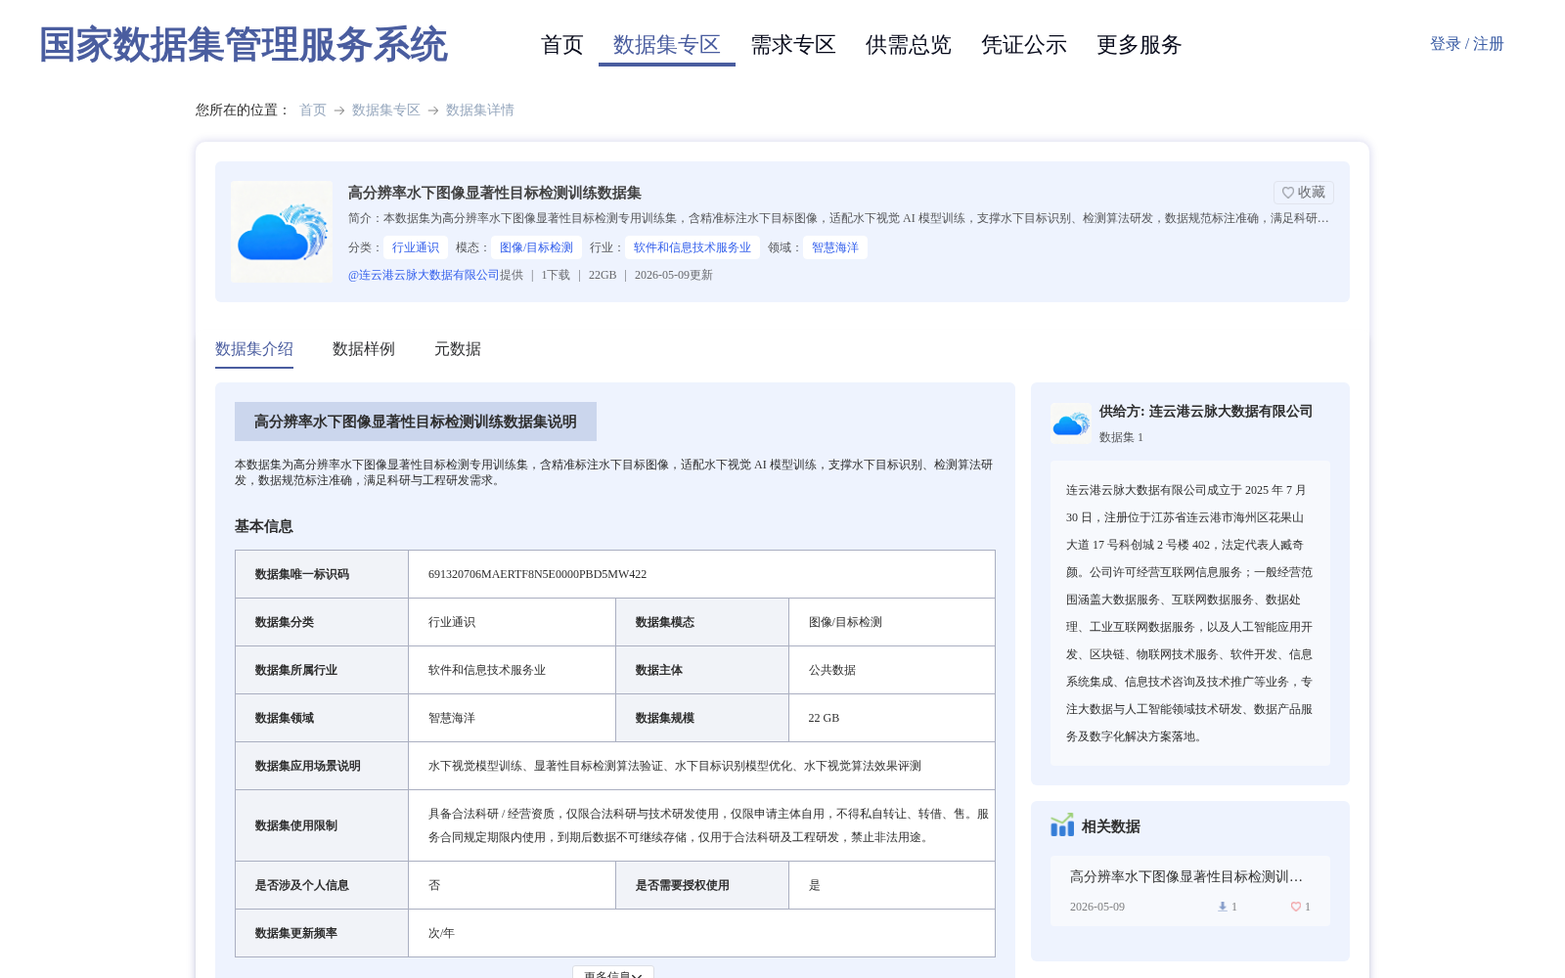Open 凭证公示 in the top navigation
This screenshot has width=1565, height=978.
(x=1024, y=45)
